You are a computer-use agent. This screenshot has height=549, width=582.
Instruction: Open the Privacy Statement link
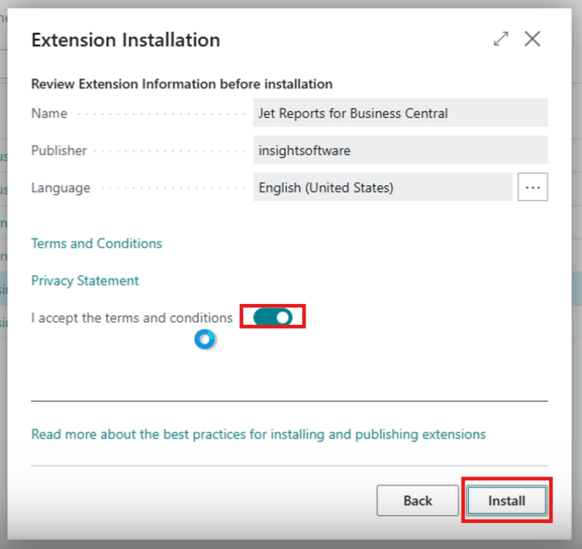pyautogui.click(x=85, y=281)
